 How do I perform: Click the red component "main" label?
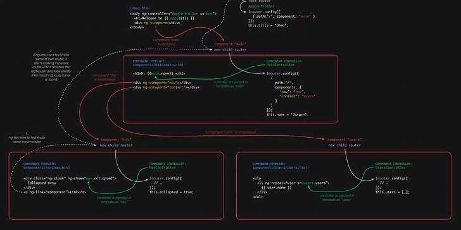[x=230, y=44]
